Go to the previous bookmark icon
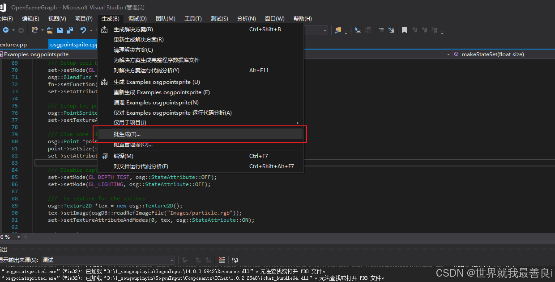 [415, 30]
